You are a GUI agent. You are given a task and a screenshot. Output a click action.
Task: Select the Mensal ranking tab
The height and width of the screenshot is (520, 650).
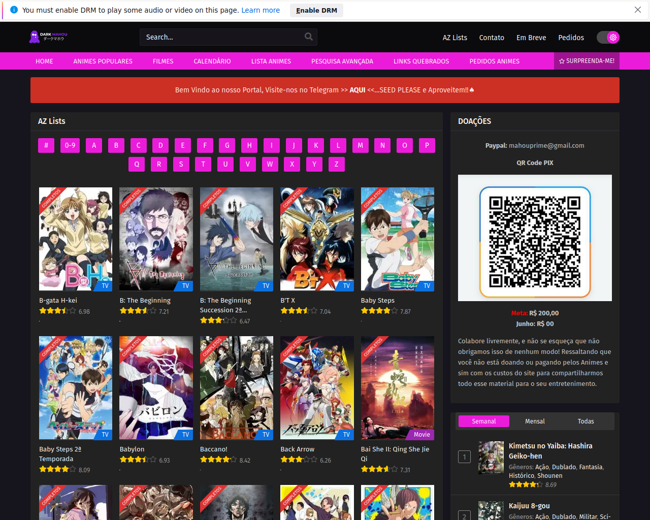point(535,421)
